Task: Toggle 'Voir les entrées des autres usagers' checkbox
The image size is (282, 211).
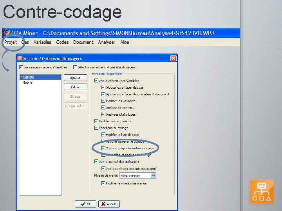Action: point(103,168)
